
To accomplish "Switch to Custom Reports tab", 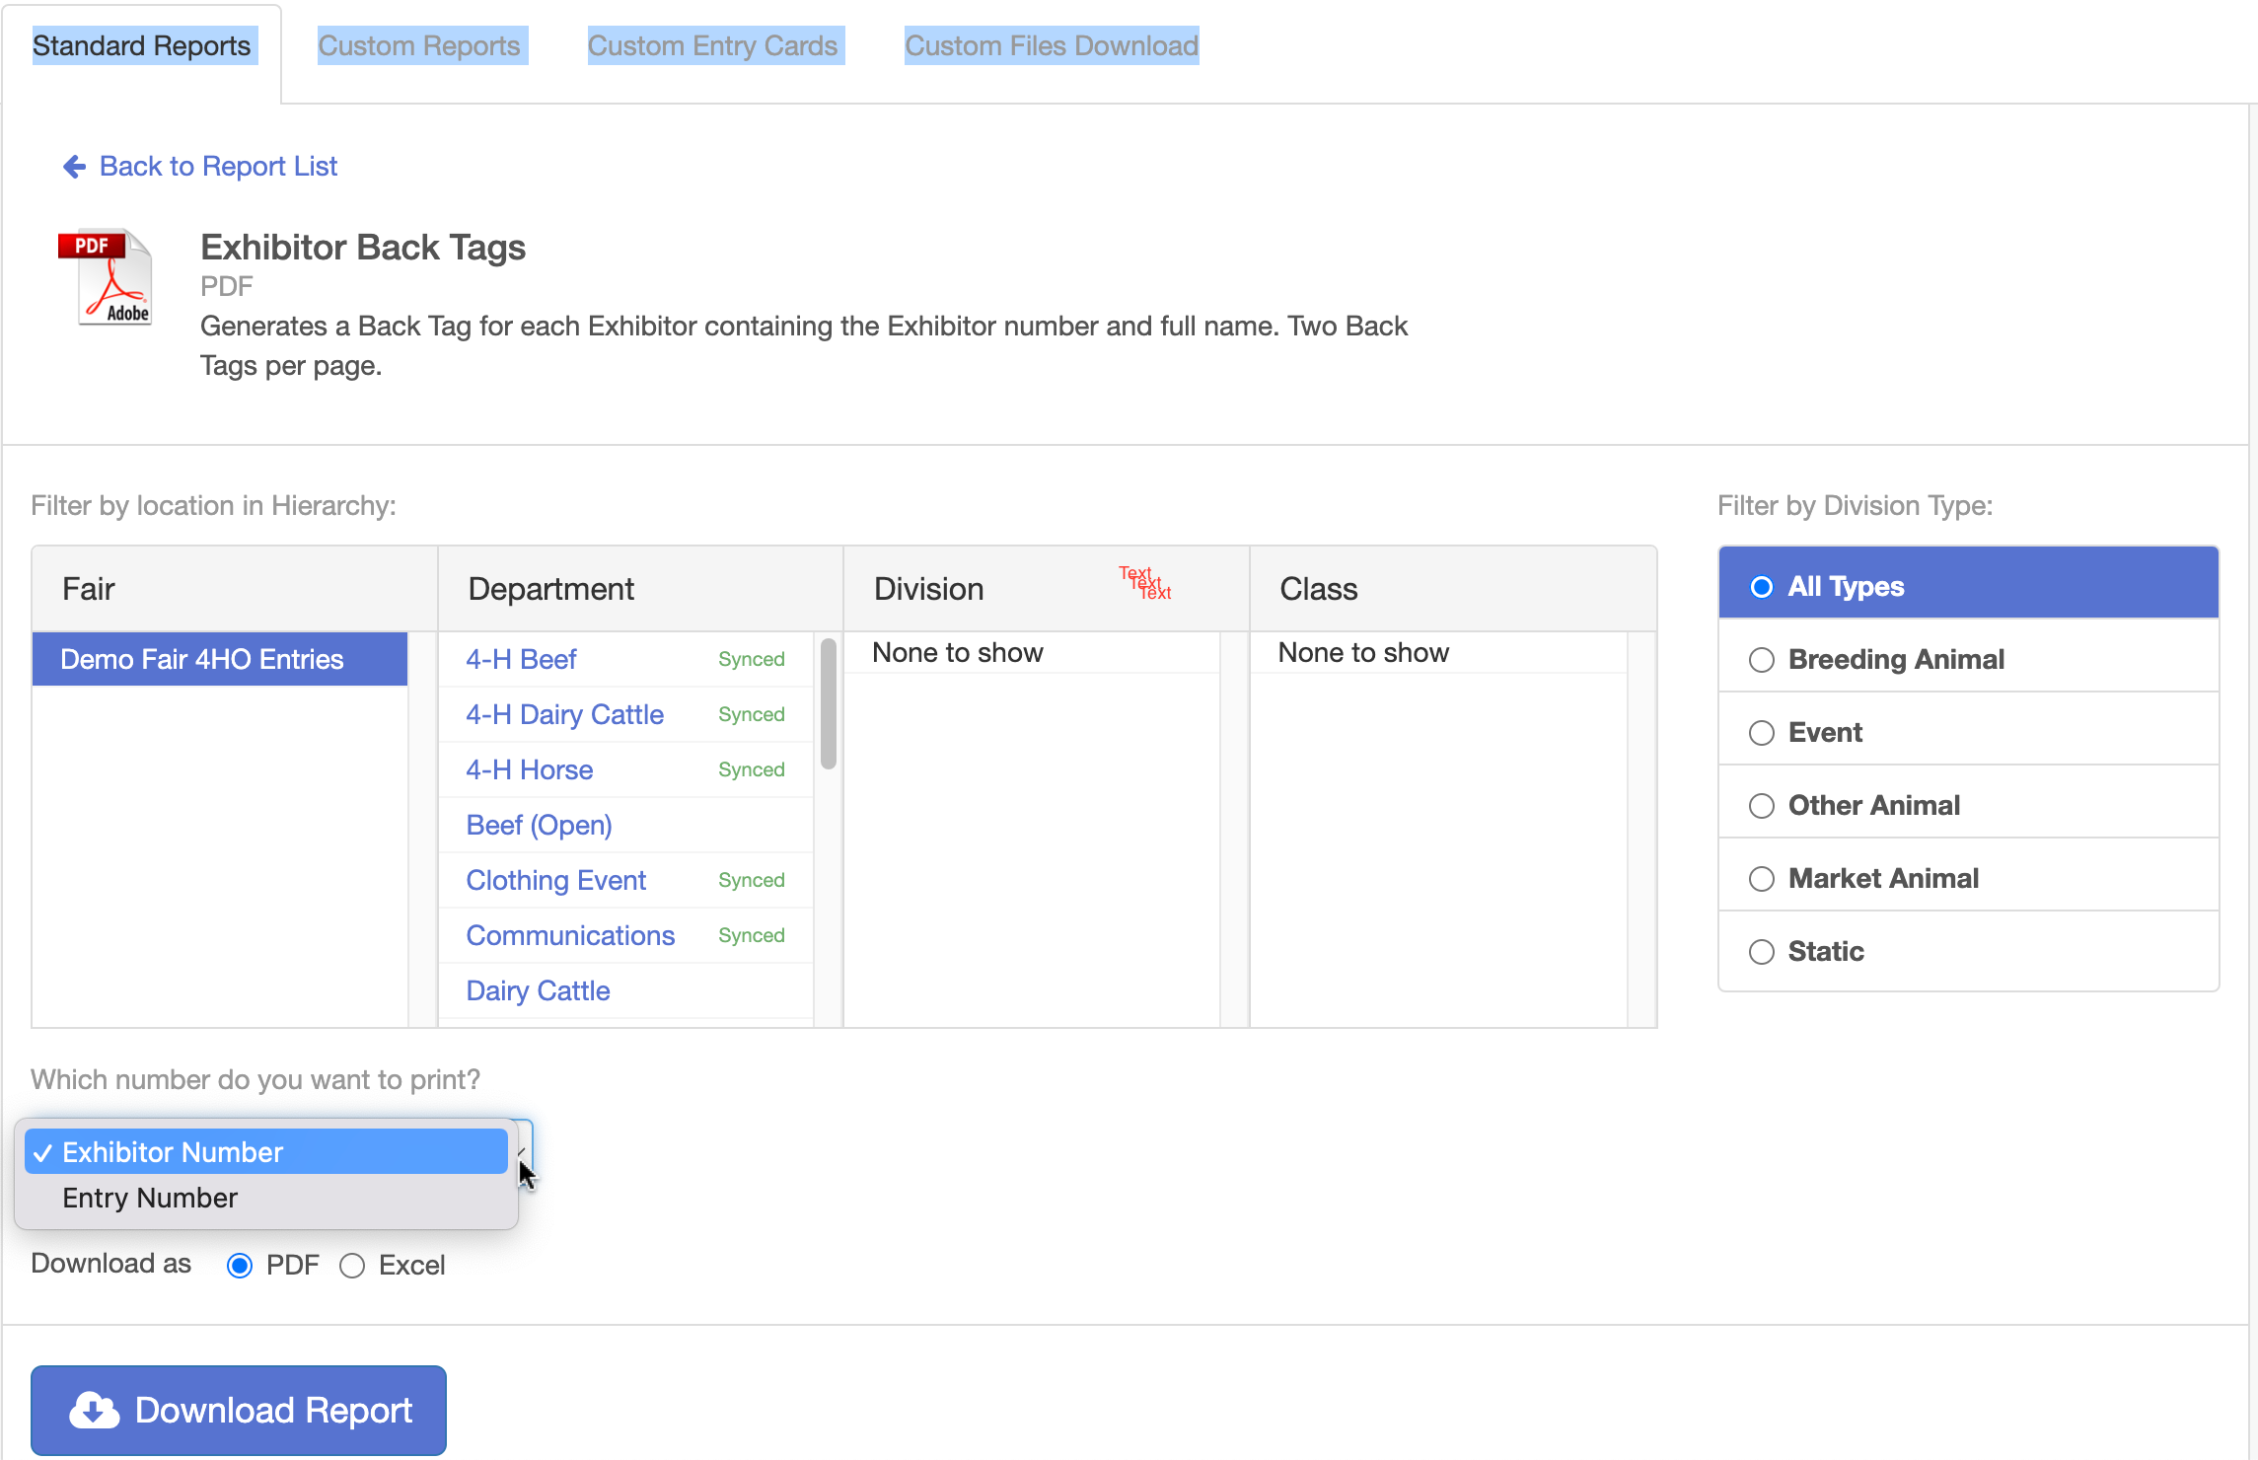I will 418,46.
